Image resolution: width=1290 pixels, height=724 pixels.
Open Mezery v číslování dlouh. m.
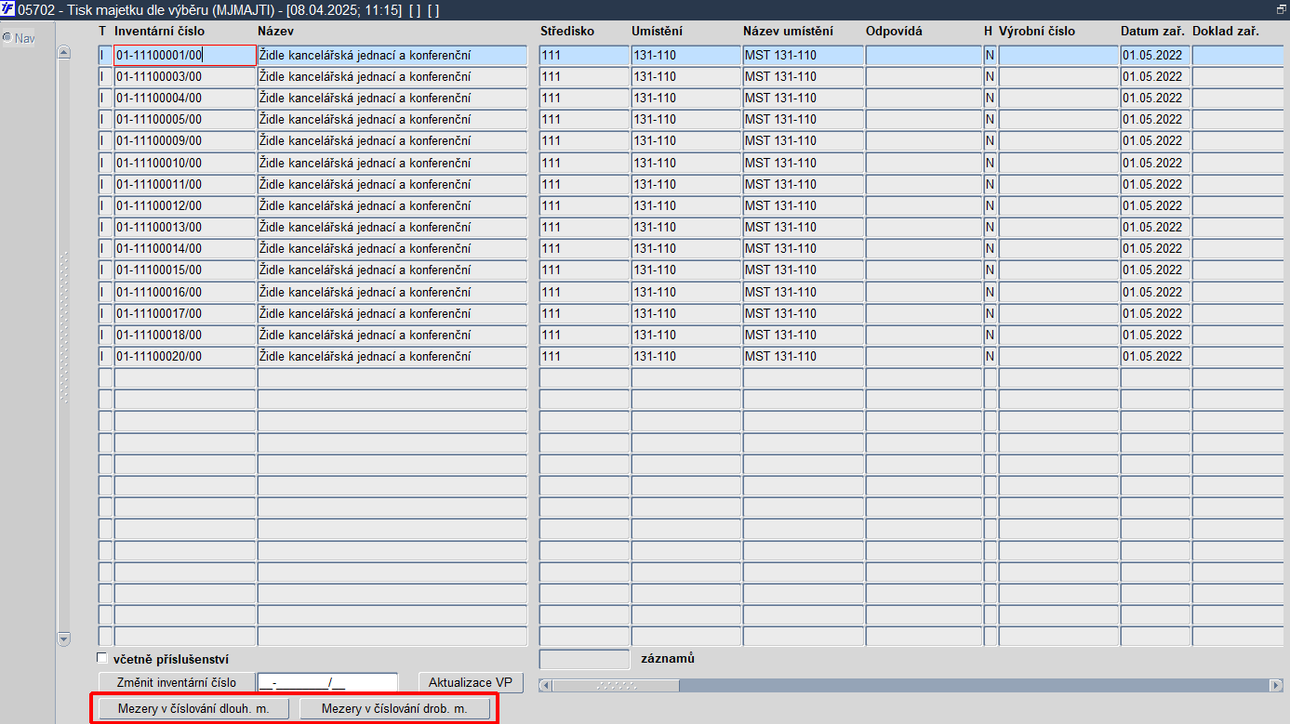pyautogui.click(x=193, y=709)
